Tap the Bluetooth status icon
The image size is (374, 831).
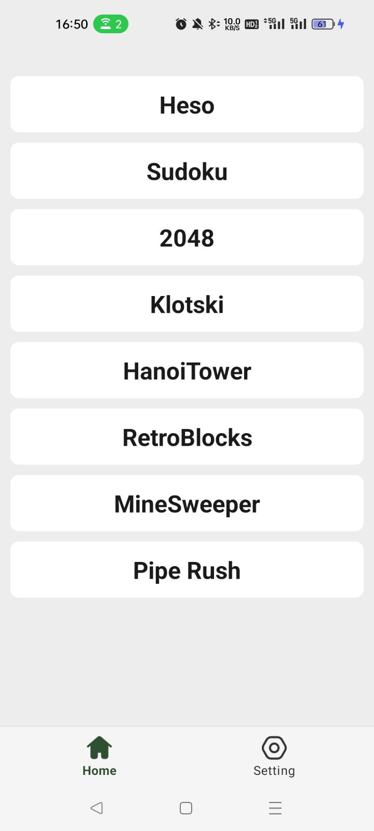click(x=213, y=24)
